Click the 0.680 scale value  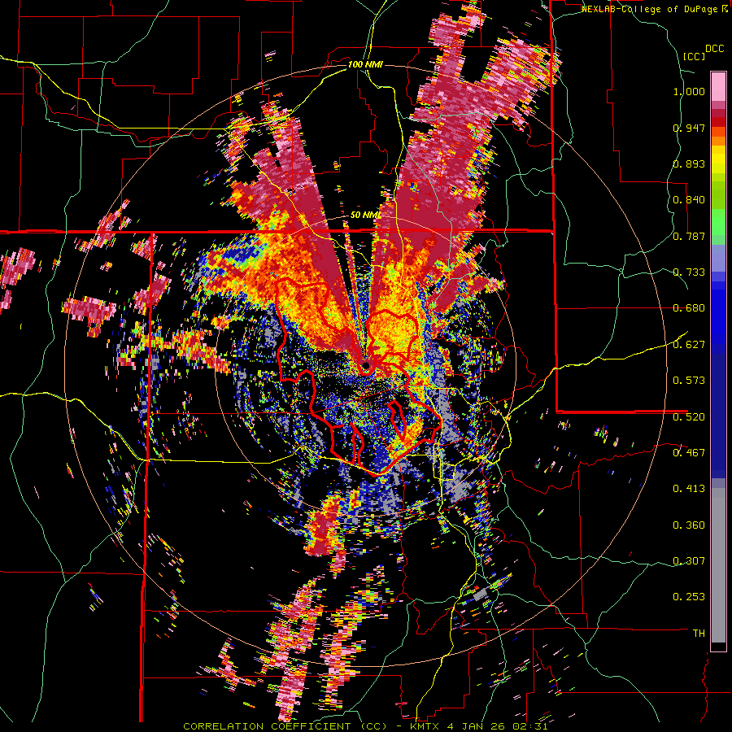(x=689, y=308)
